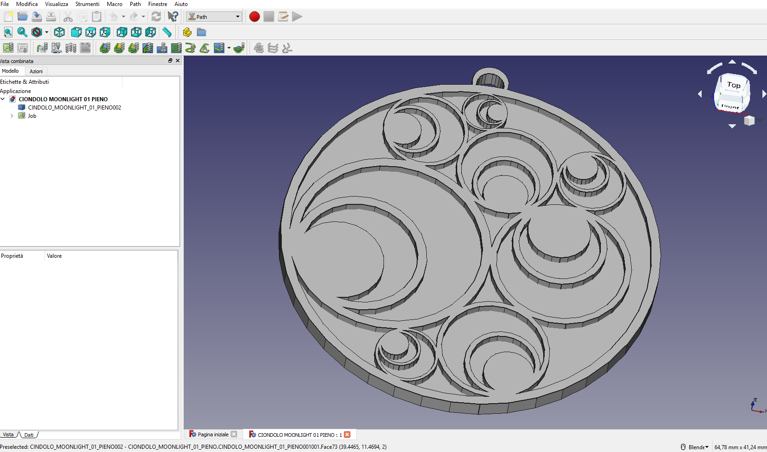Click the Select Loop drill-bits icon
The image size is (767, 452).
tap(71, 48)
